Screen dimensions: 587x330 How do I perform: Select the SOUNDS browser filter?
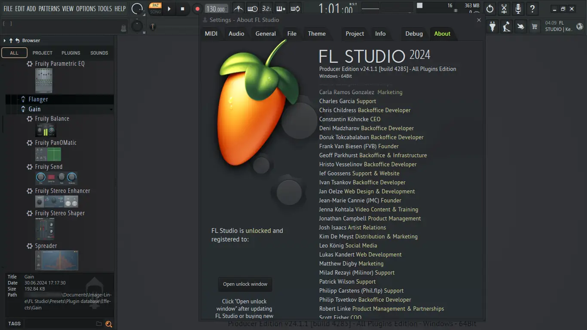(99, 53)
